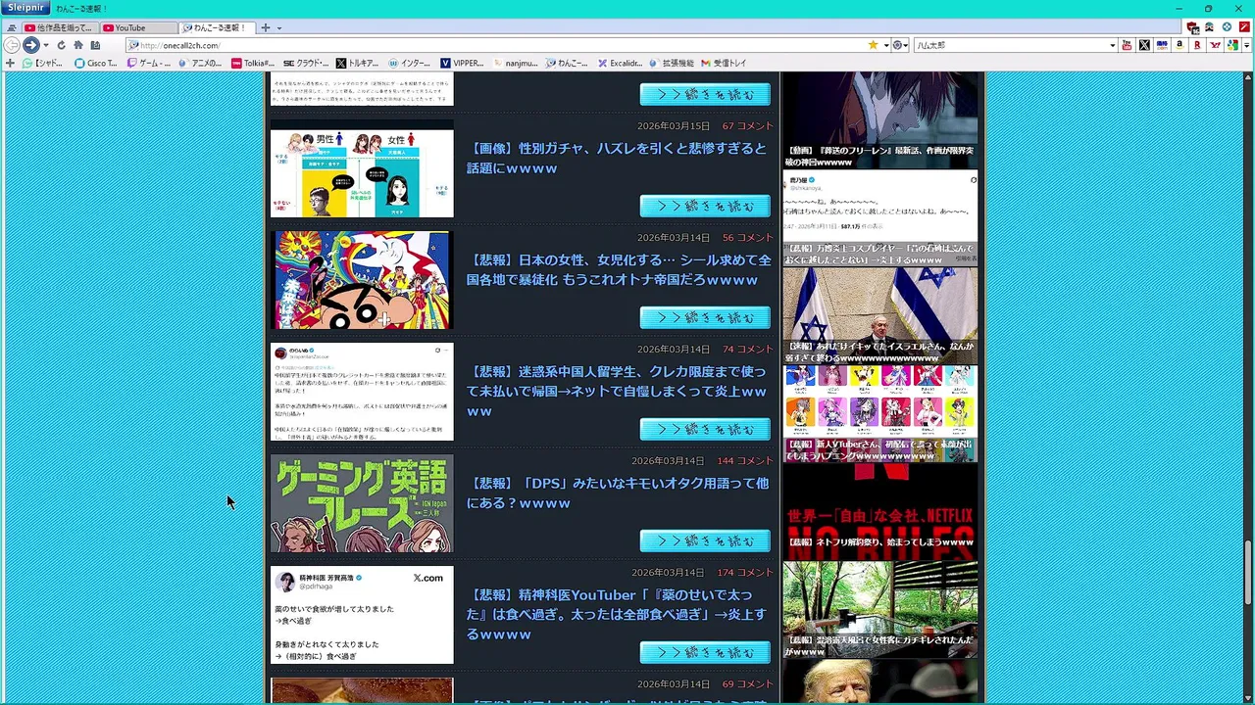This screenshot has width=1255, height=705.
Task: Click the vertical page scrollbar thumb
Action: pos(1248,572)
